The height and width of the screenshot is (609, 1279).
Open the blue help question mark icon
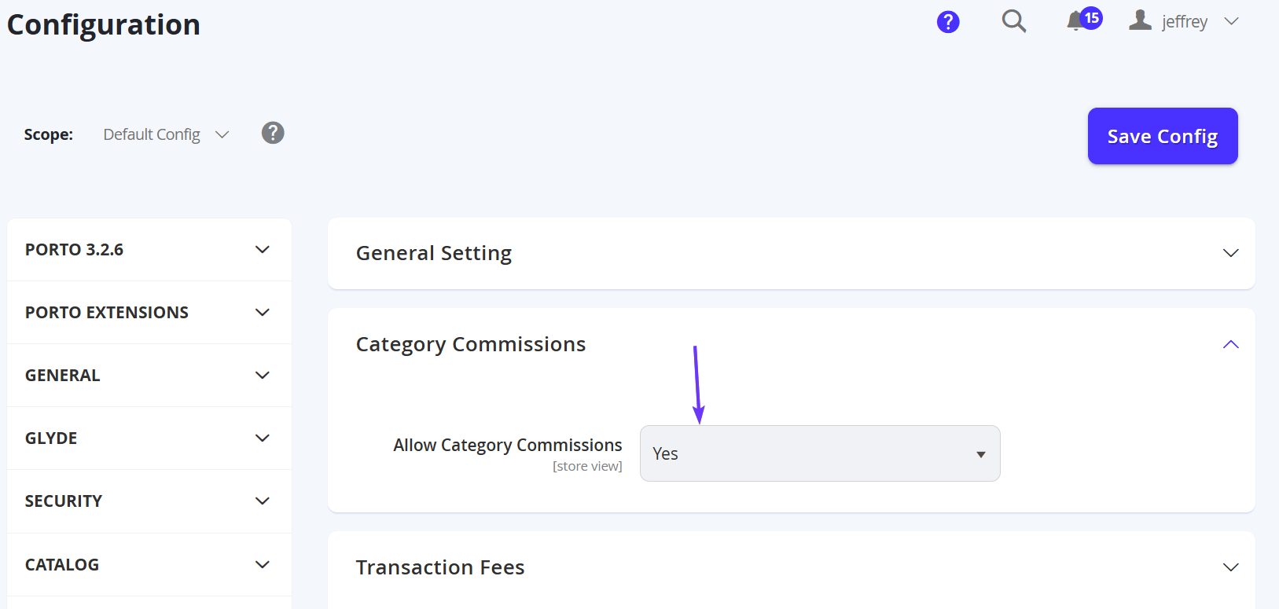pyautogui.click(x=948, y=22)
